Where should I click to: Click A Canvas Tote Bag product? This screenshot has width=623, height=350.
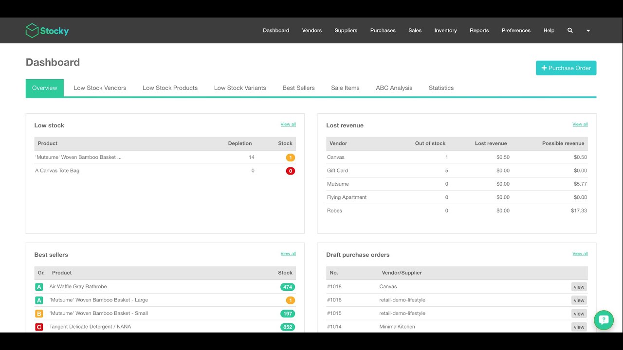[57, 171]
